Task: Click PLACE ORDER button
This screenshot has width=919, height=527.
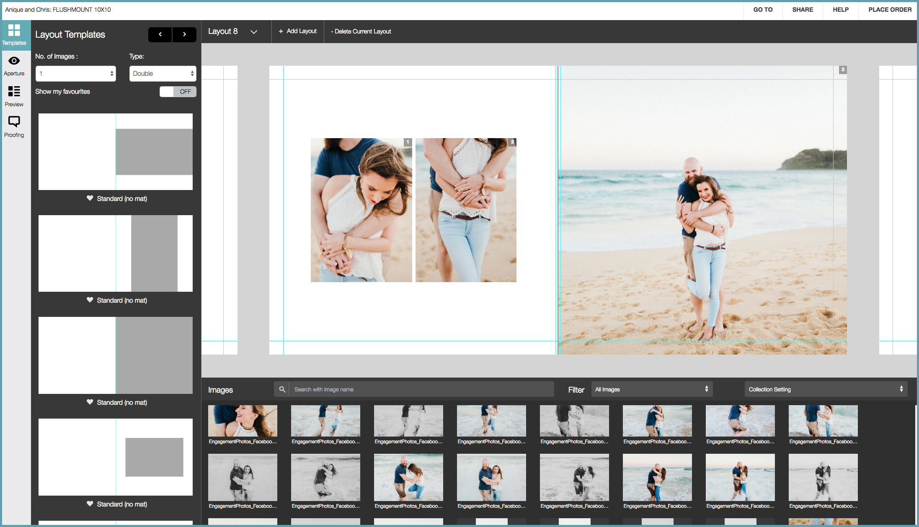Action: click(x=889, y=10)
